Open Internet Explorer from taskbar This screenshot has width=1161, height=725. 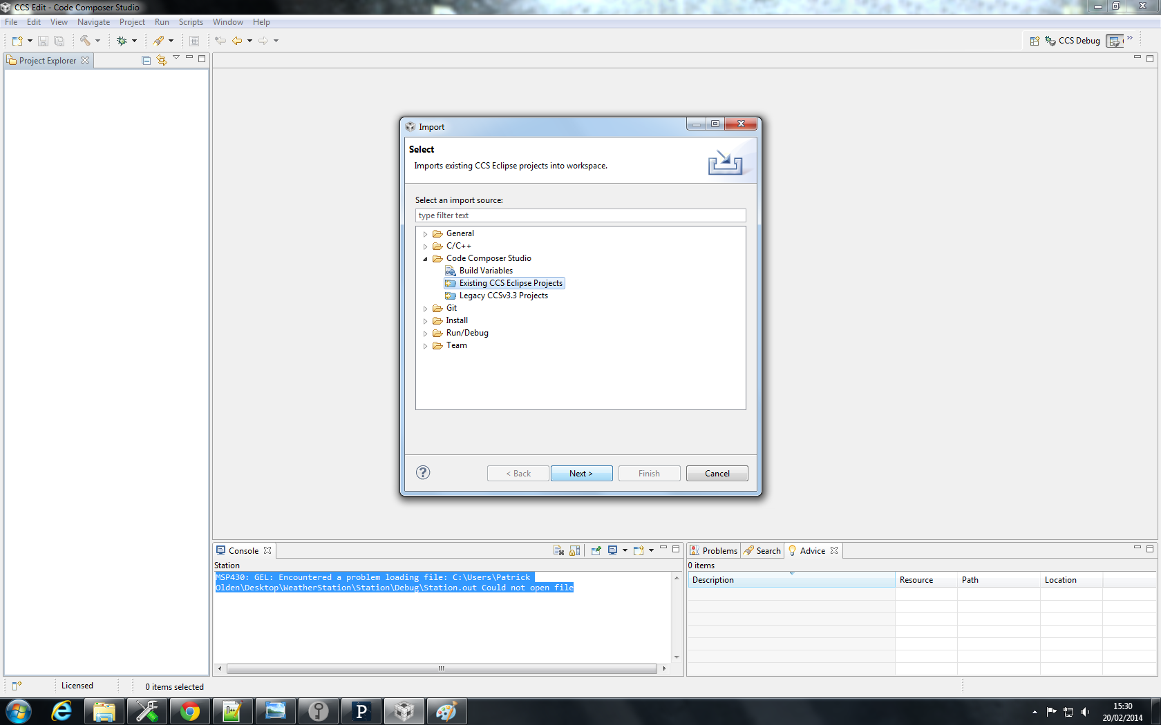pyautogui.click(x=62, y=711)
